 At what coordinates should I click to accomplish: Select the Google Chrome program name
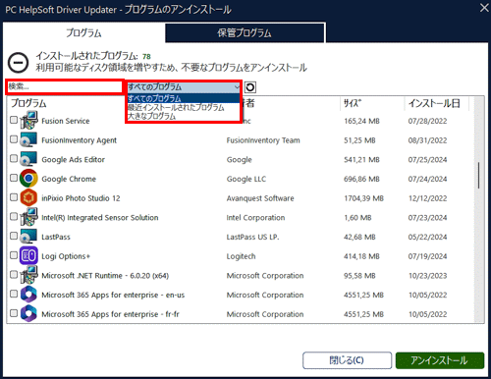click(69, 179)
